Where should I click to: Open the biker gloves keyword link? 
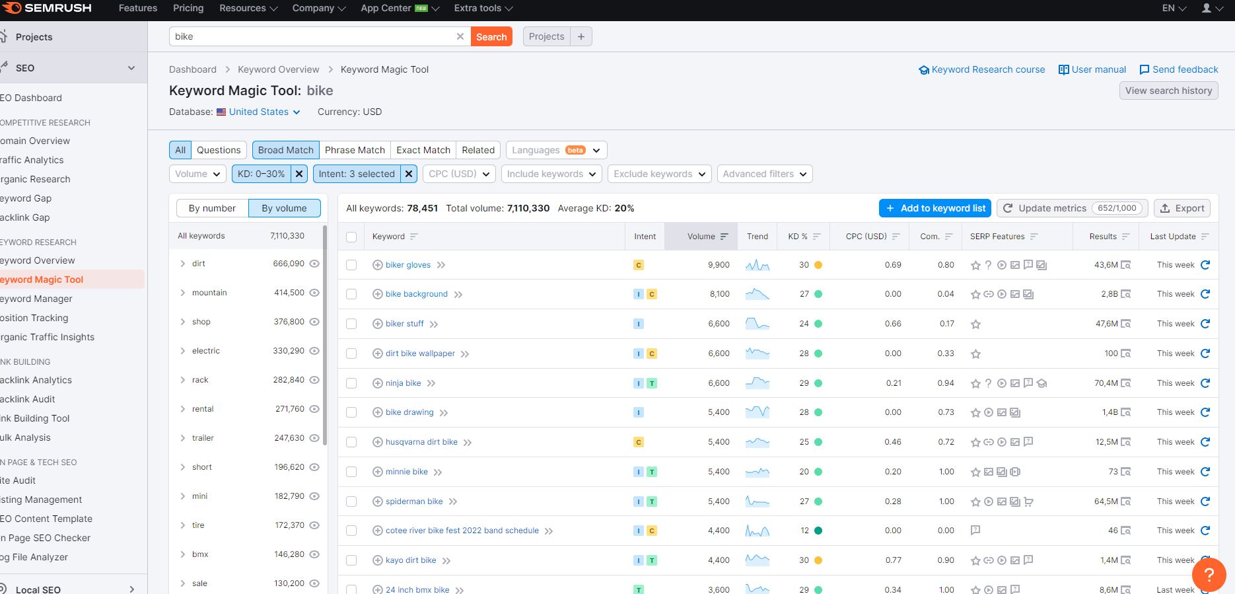point(408,265)
